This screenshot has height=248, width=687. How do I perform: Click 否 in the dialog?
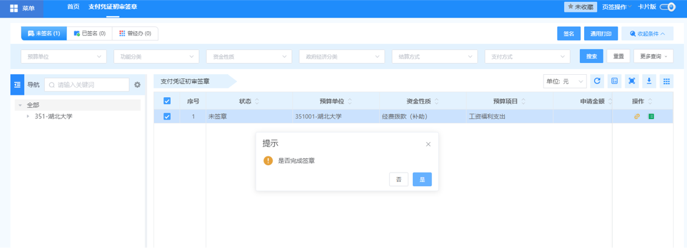coord(399,179)
